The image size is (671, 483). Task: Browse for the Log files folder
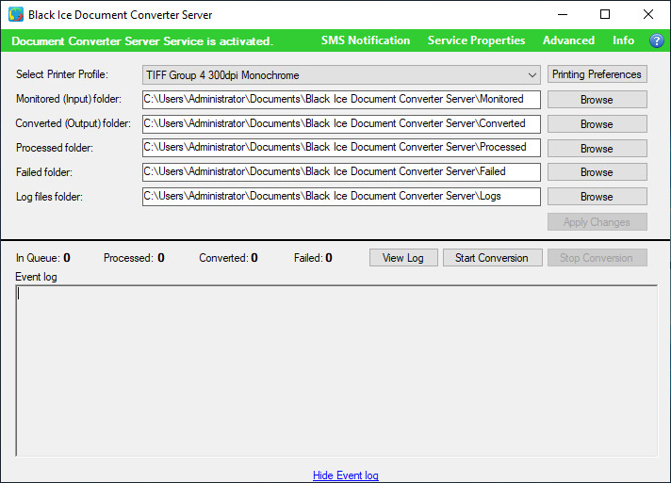tap(597, 197)
